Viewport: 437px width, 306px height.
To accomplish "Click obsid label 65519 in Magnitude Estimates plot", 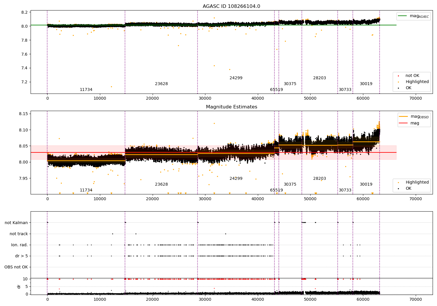I will 276,190.
